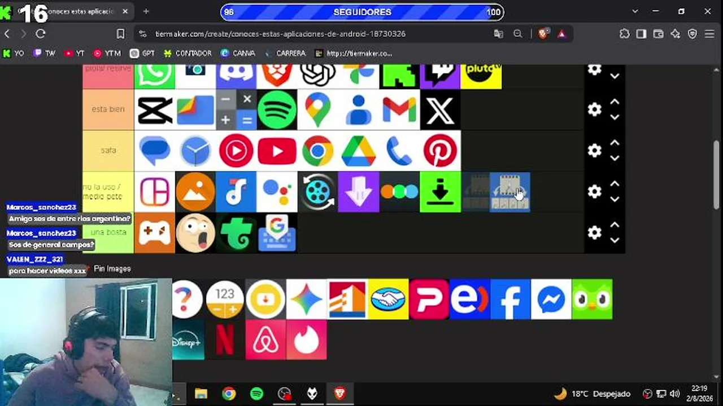Click the Pinterest app tile
723x406 pixels.
[440, 151]
